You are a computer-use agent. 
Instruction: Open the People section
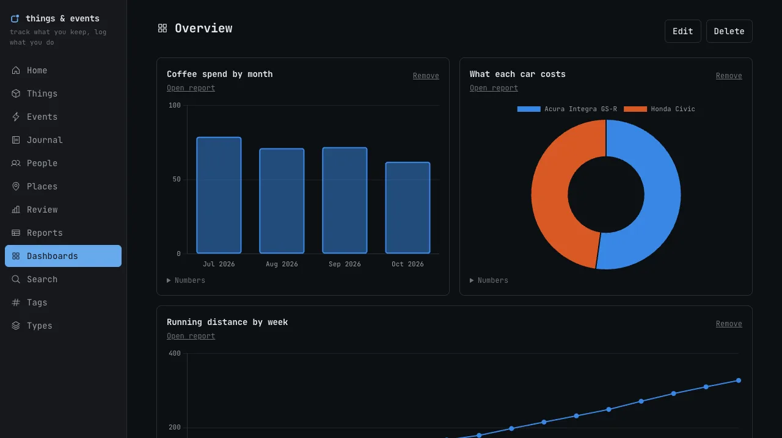(x=63, y=163)
